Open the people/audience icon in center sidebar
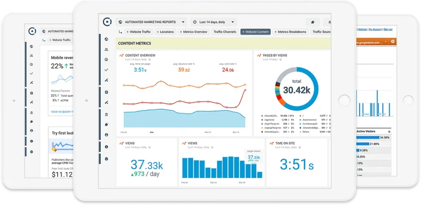This screenshot has height=205, width=421. click(106, 49)
